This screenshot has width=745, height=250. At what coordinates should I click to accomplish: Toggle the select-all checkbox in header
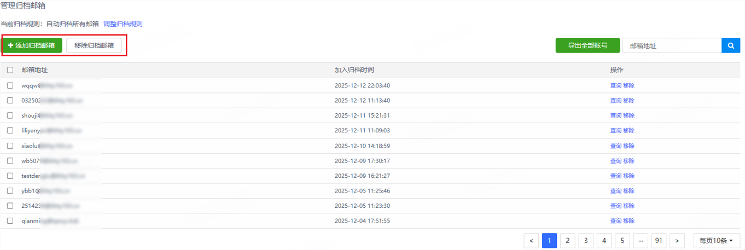coord(10,70)
